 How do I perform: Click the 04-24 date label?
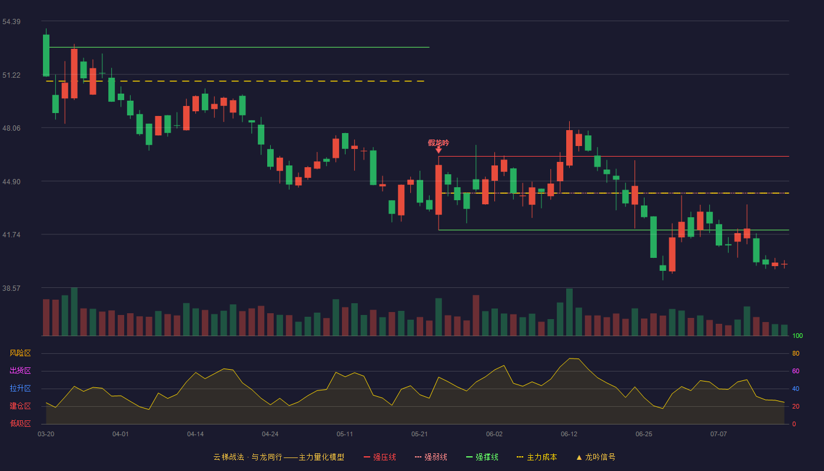pos(270,434)
